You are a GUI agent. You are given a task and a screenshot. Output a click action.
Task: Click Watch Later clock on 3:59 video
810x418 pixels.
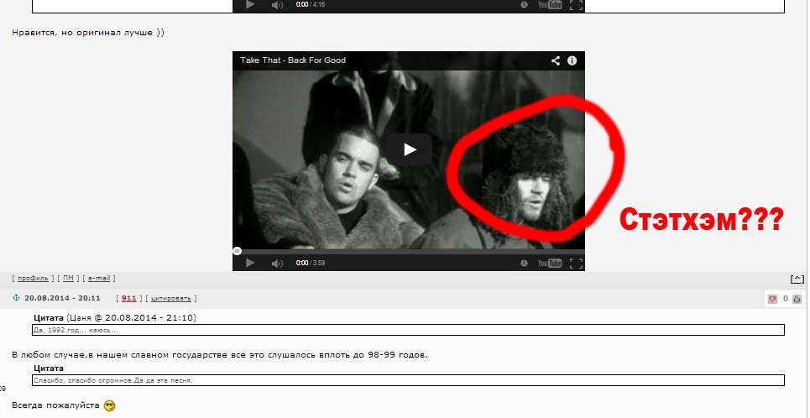[x=525, y=263]
